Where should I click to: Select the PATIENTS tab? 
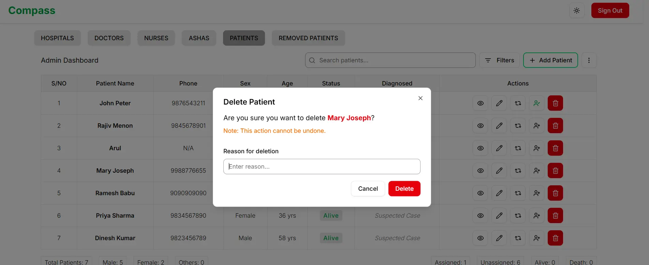(244, 38)
